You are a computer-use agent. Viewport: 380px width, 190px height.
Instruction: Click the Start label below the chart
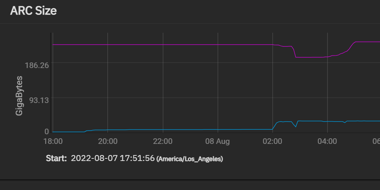point(56,158)
